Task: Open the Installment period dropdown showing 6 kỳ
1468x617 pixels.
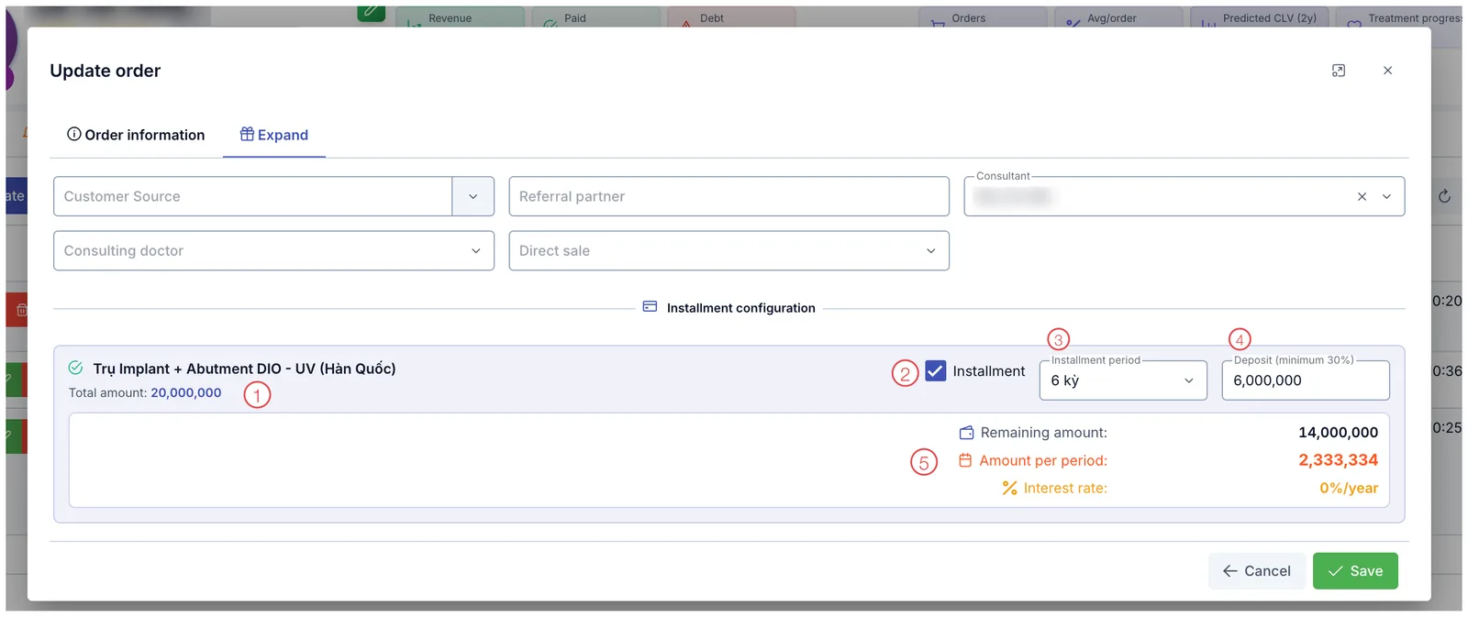Action: (1123, 380)
